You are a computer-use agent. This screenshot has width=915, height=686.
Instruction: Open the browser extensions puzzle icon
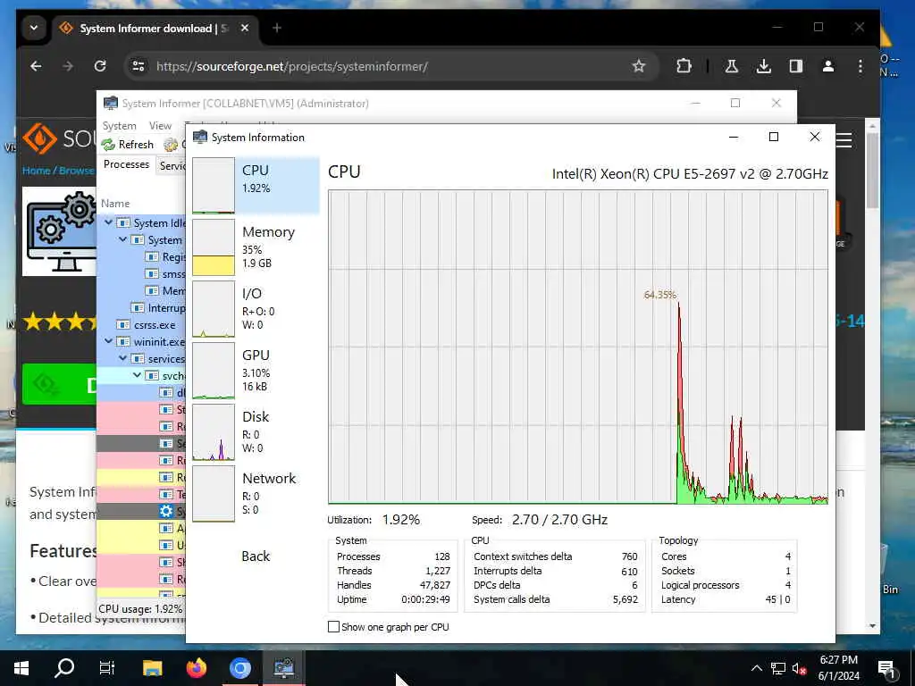(x=684, y=66)
